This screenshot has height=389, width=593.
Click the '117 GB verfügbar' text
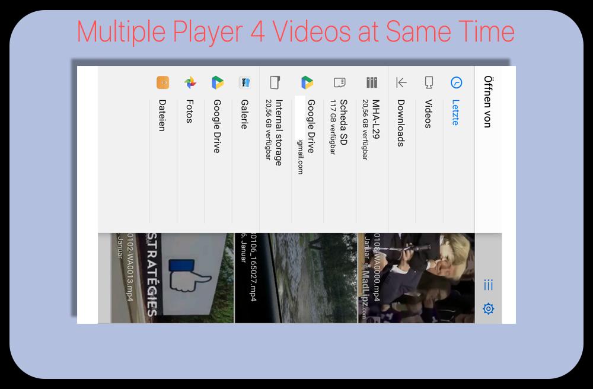(x=333, y=127)
